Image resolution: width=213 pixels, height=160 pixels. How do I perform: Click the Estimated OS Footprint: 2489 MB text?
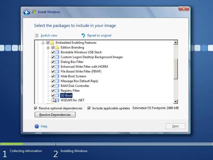[155, 108]
